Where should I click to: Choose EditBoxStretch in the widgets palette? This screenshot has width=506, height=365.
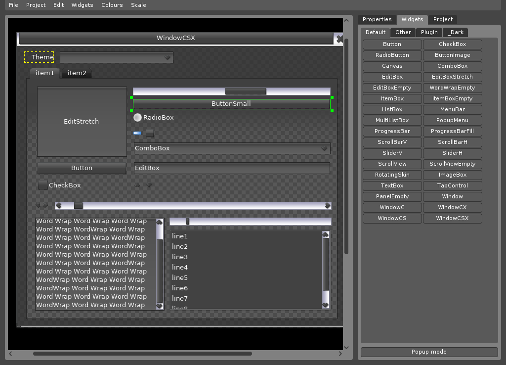click(x=453, y=77)
